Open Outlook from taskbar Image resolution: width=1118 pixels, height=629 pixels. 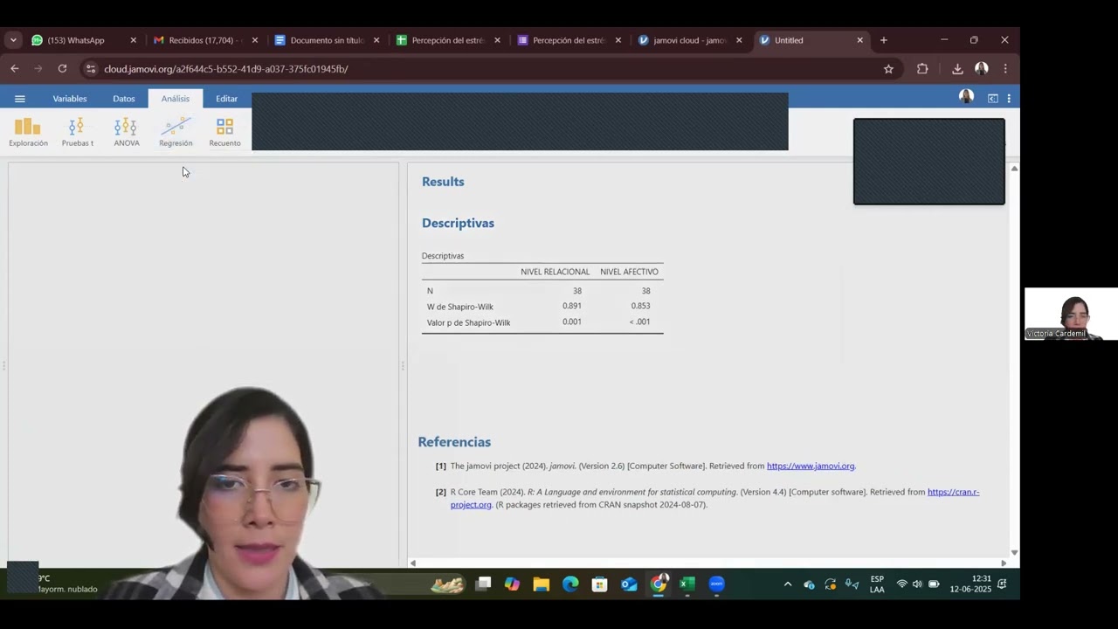coord(629,584)
